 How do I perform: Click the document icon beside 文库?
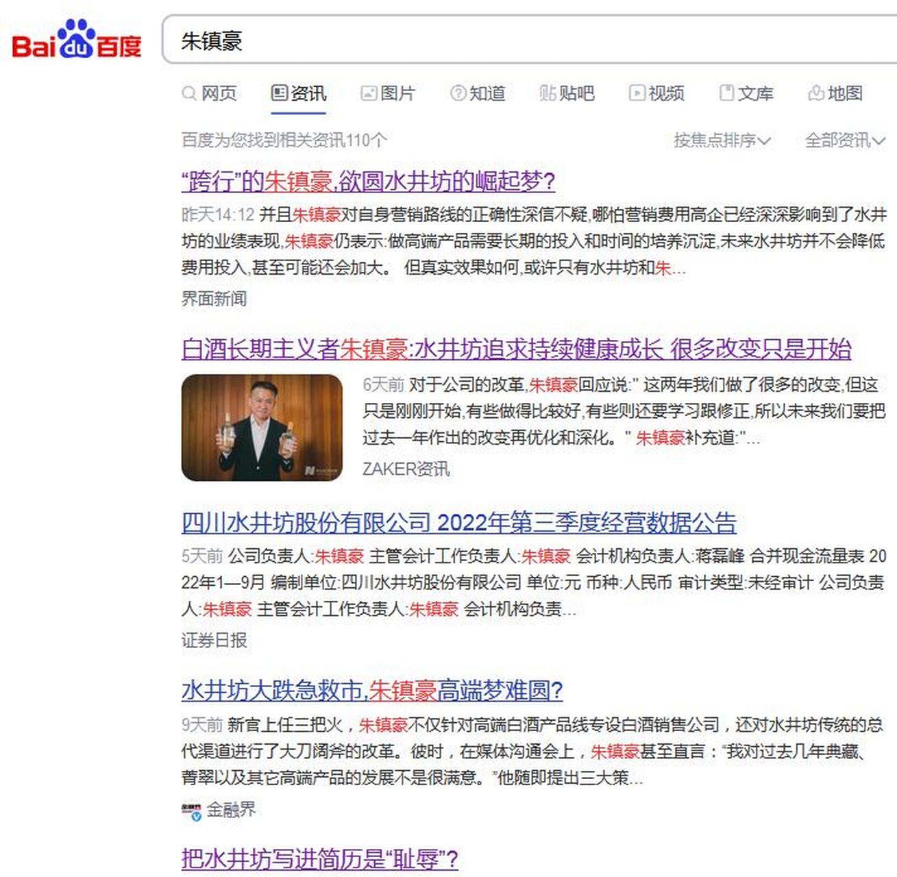(x=726, y=92)
